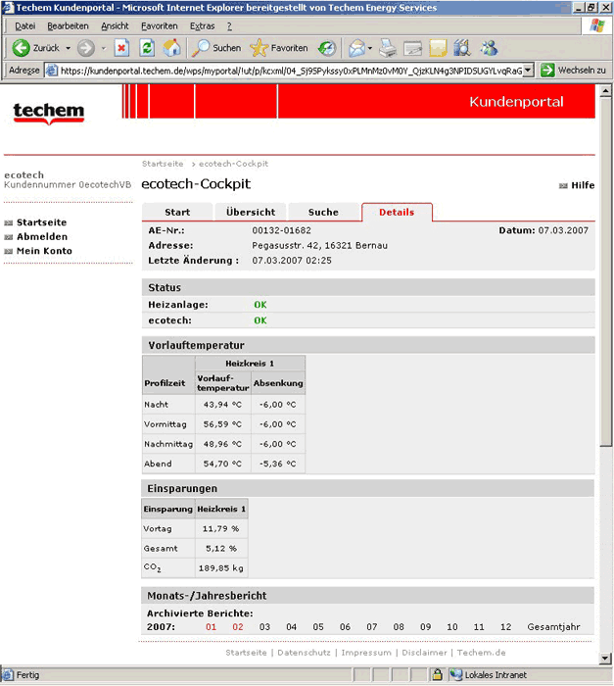Open the history/media toolbar icon

pyautogui.click(x=327, y=48)
